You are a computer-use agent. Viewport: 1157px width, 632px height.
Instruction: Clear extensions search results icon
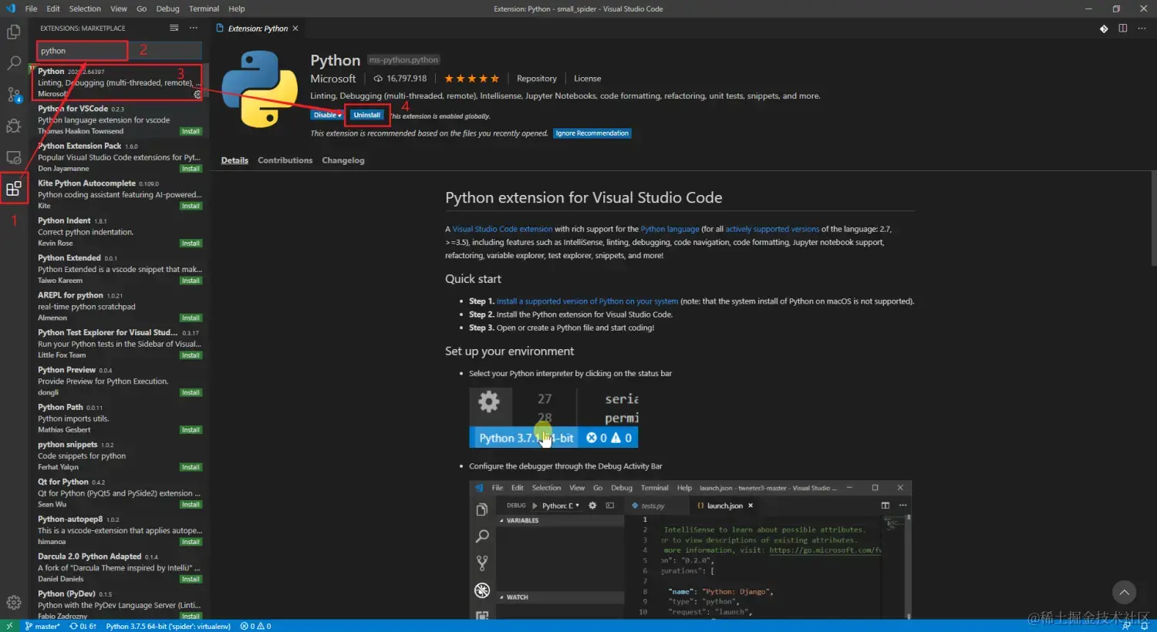[x=174, y=28]
